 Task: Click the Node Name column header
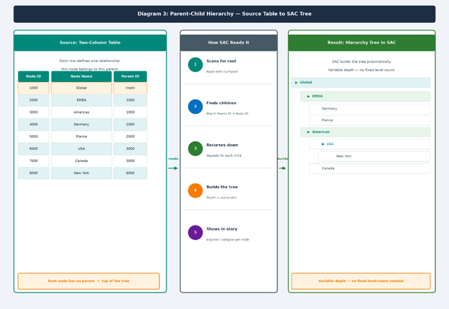pyautogui.click(x=82, y=76)
